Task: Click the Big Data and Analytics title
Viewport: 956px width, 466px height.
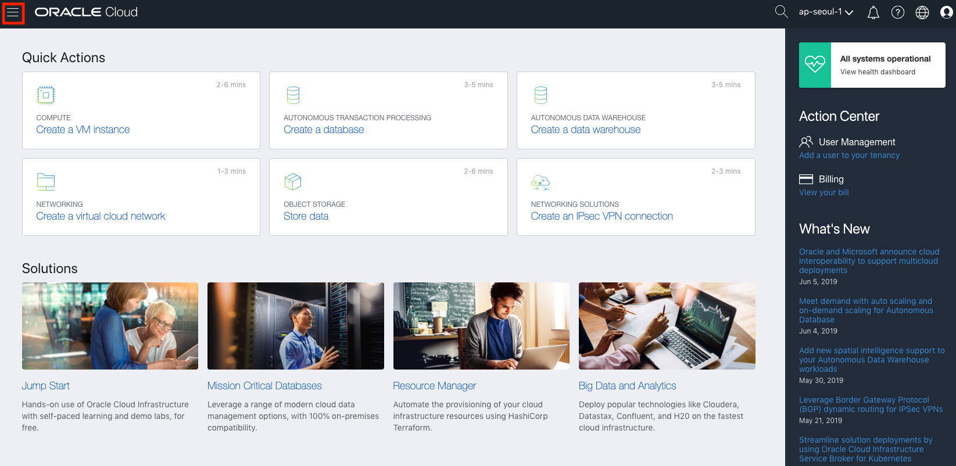Action: click(628, 386)
